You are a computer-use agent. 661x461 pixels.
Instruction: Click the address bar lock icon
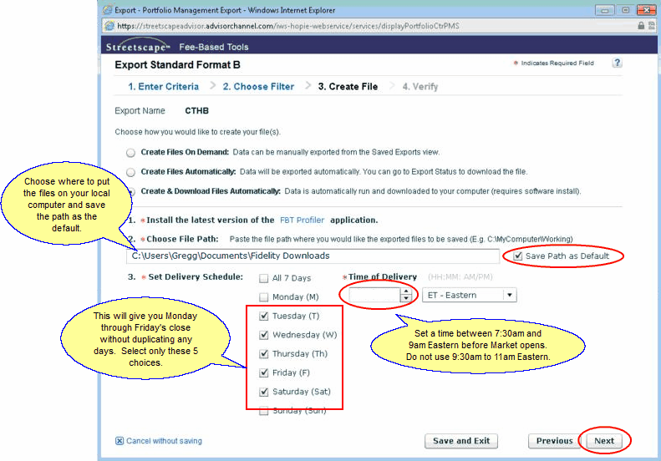click(x=641, y=26)
